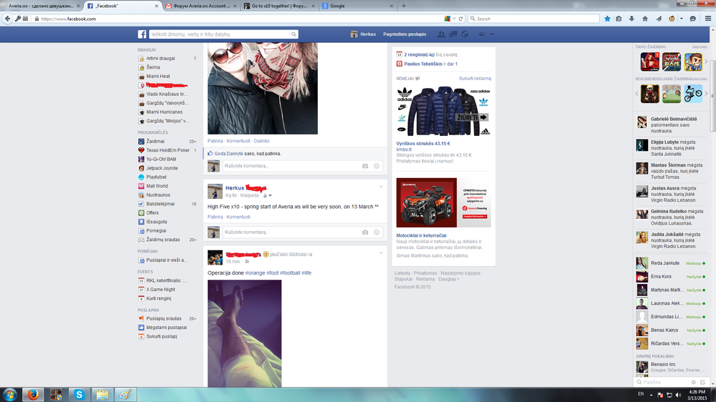716x402 pixels.
Task: Expand options arrow on Herkus post
Action: coord(381,187)
